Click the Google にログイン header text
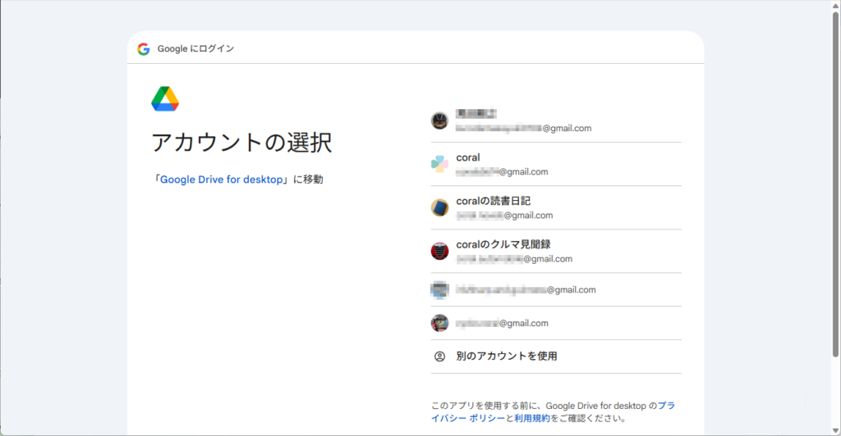 tap(195, 48)
